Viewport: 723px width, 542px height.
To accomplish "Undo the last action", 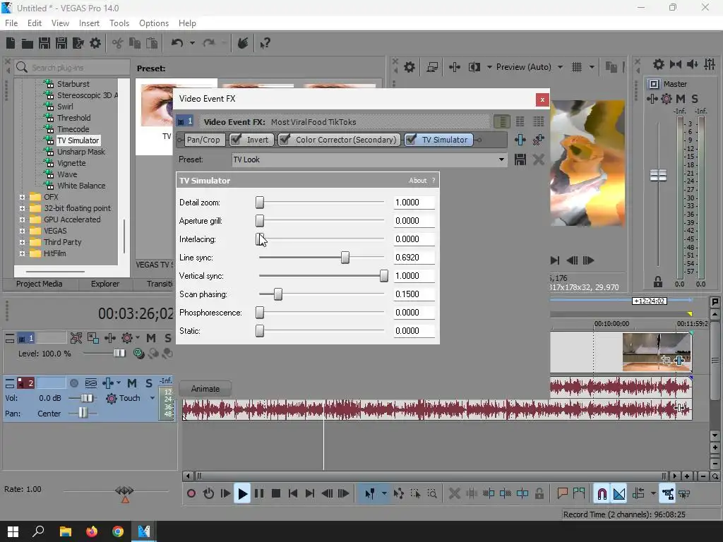I will [x=177, y=43].
